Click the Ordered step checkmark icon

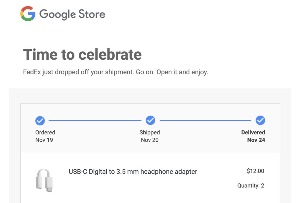pyautogui.click(x=40, y=121)
